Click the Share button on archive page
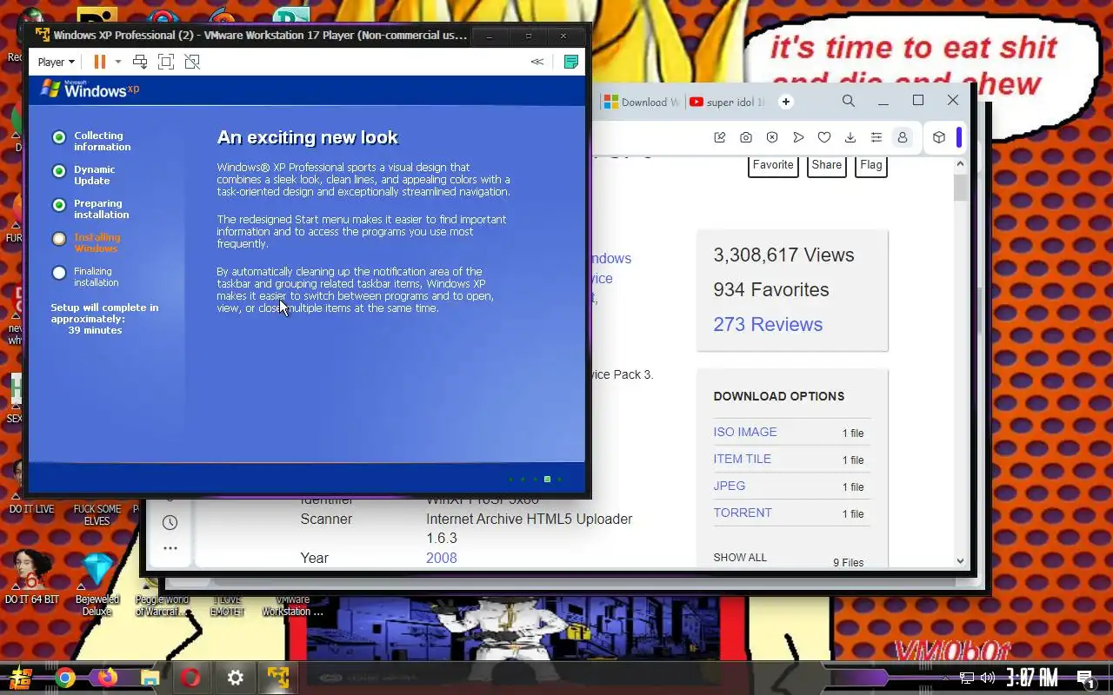The width and height of the screenshot is (1113, 695). click(827, 165)
